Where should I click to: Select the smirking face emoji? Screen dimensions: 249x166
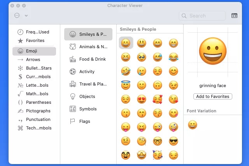(174, 155)
